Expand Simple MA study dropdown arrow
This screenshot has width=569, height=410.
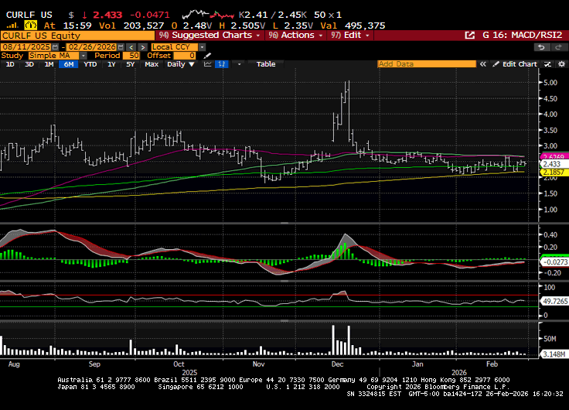coord(83,56)
